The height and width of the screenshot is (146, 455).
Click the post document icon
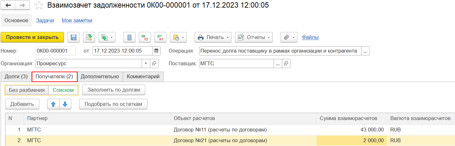coord(89,37)
